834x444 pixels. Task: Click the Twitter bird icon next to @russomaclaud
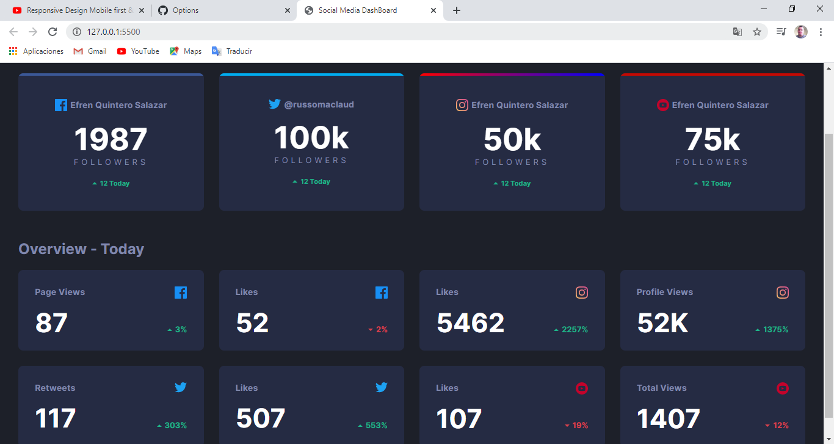pos(275,104)
